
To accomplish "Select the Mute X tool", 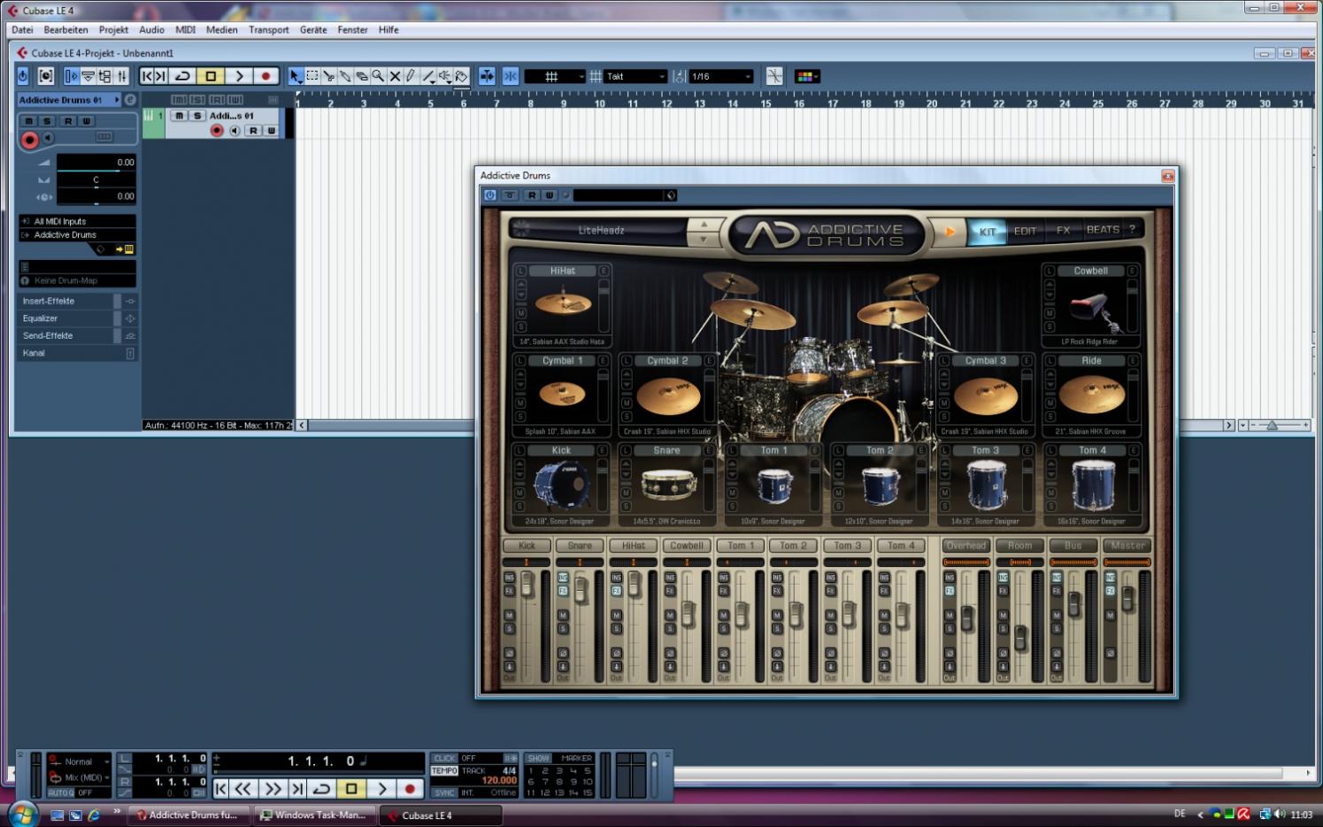I will tap(395, 76).
